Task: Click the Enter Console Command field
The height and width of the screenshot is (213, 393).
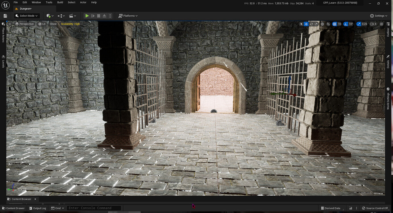Action: tap(94, 208)
